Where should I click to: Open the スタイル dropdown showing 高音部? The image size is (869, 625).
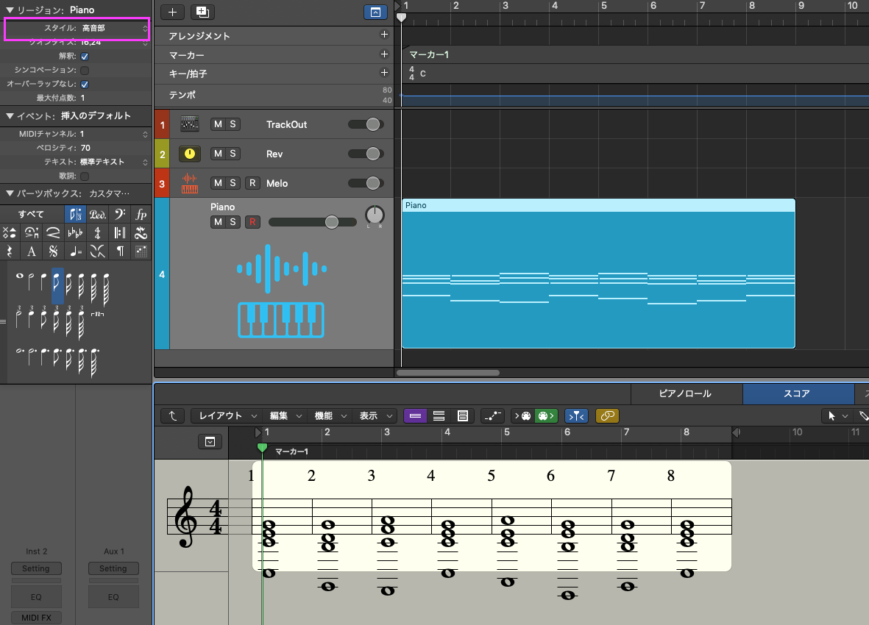point(114,29)
